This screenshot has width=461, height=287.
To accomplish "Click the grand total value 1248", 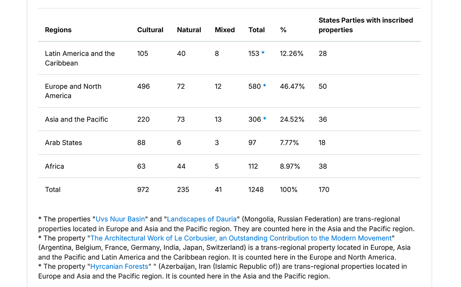I will point(256,190).
